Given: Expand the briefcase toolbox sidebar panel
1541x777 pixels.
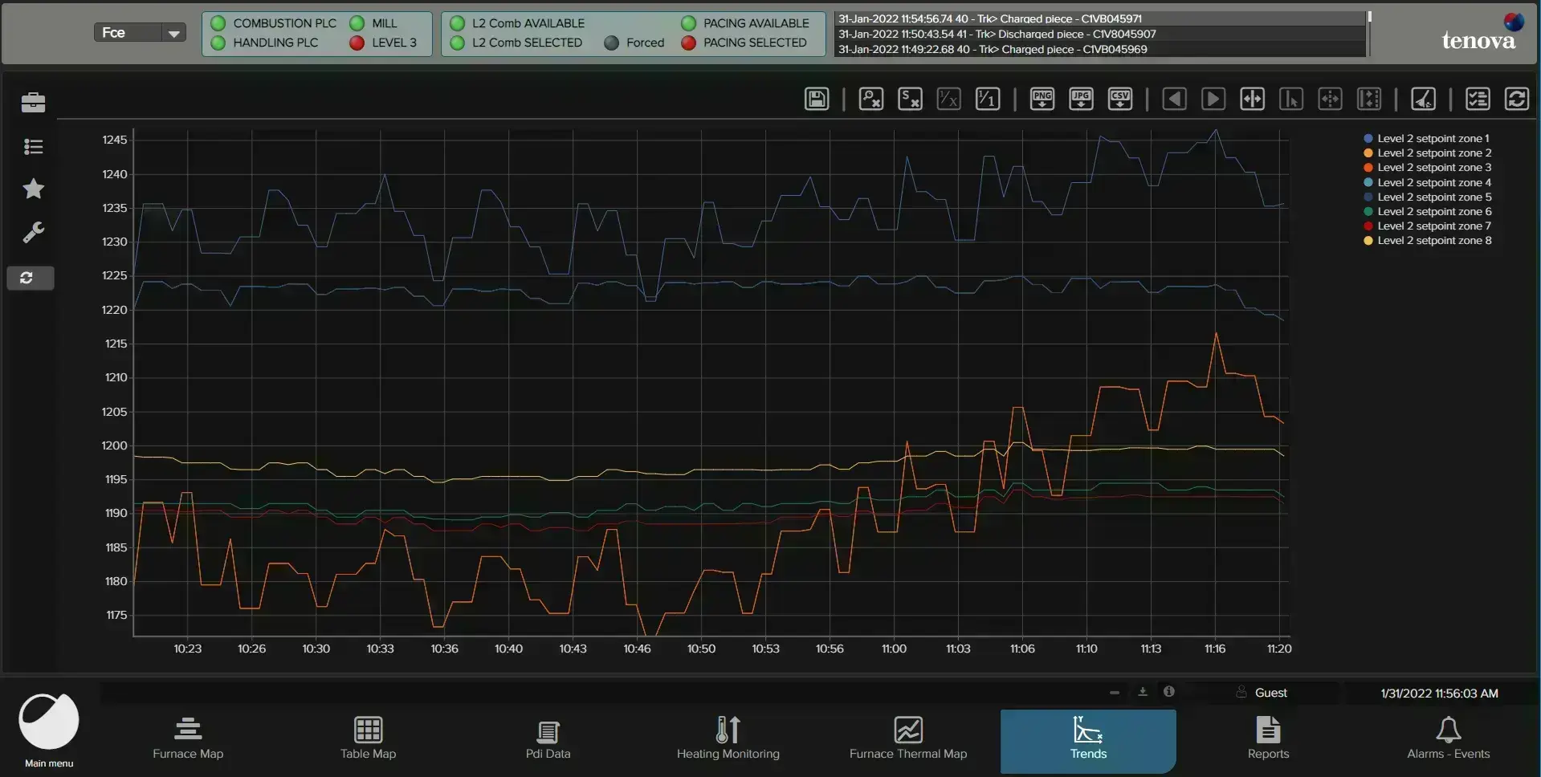Looking at the screenshot, I should coord(33,102).
